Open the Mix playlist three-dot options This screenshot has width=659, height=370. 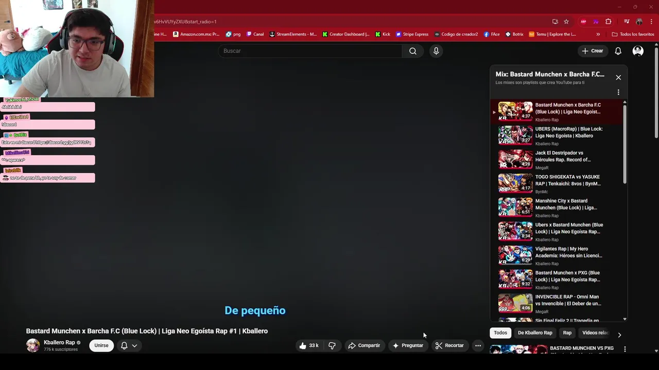(x=618, y=92)
